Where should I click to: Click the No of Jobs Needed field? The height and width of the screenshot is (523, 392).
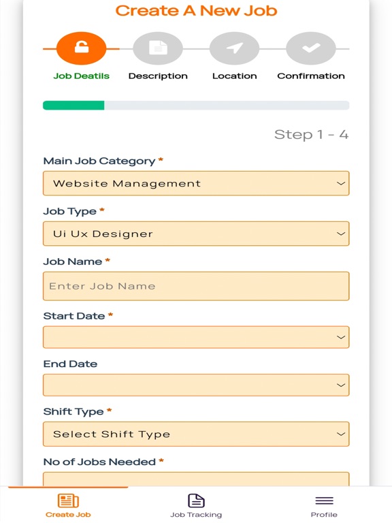pos(196,479)
